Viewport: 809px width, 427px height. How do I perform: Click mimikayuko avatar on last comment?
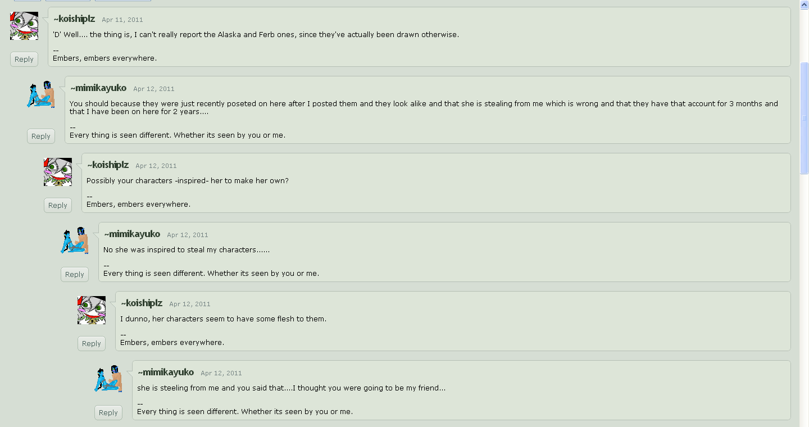108,379
